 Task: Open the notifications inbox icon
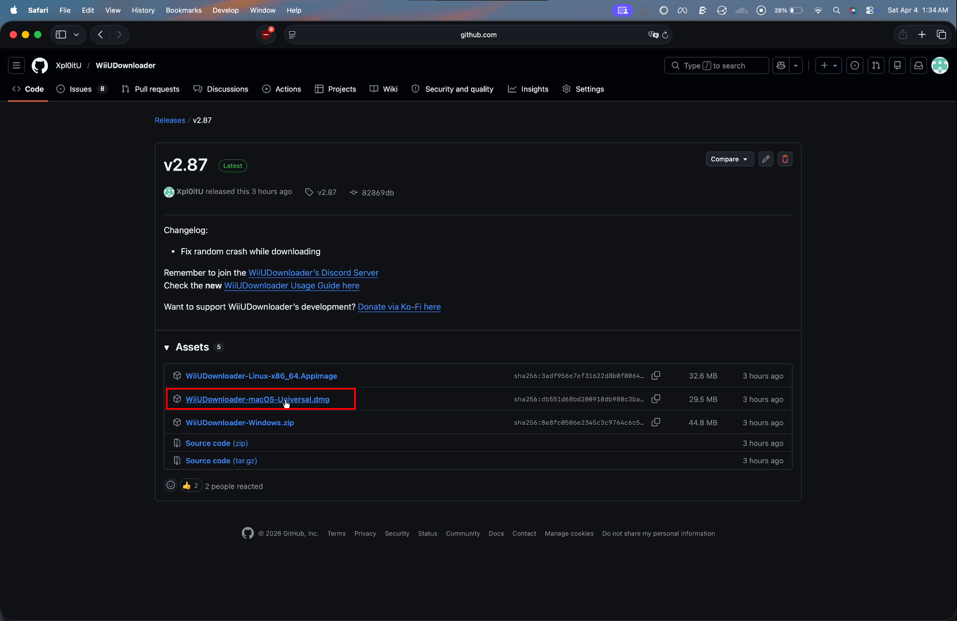click(x=918, y=66)
